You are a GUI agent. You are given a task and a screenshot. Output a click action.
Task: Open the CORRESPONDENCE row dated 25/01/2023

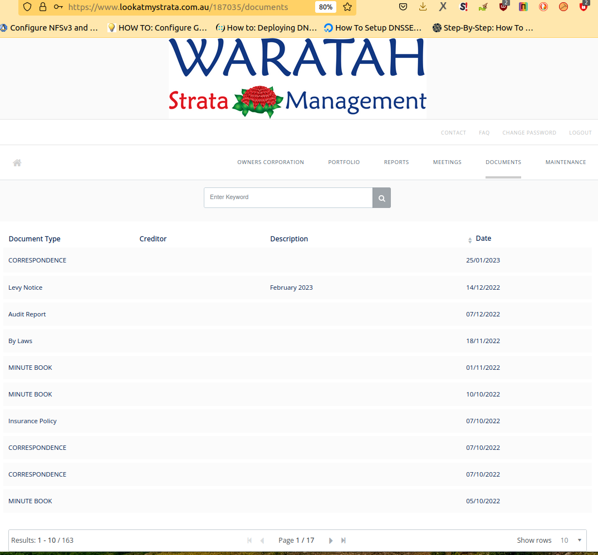297,260
